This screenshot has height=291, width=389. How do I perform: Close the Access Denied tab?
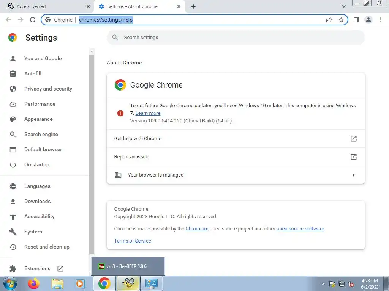pyautogui.click(x=88, y=6)
